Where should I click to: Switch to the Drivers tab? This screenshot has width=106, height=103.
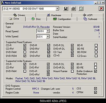point(19,15)
